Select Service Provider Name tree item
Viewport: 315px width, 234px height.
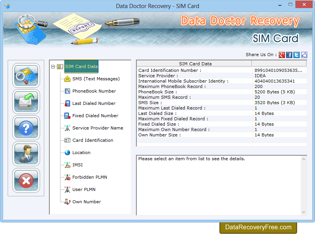pos(98,128)
